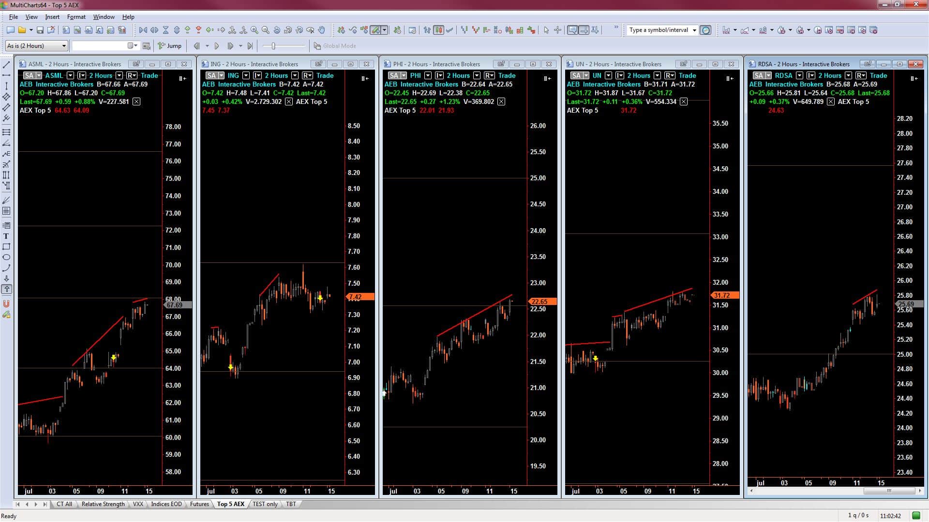Open the Format menu

coord(76,17)
